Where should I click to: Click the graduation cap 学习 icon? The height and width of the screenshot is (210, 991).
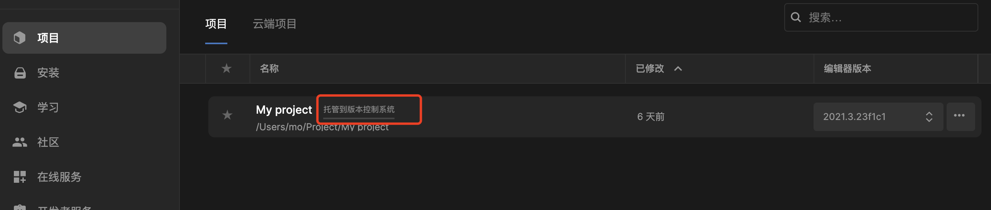click(20, 107)
